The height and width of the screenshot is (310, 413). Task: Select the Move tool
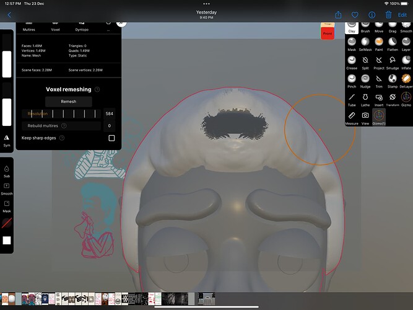(379, 28)
